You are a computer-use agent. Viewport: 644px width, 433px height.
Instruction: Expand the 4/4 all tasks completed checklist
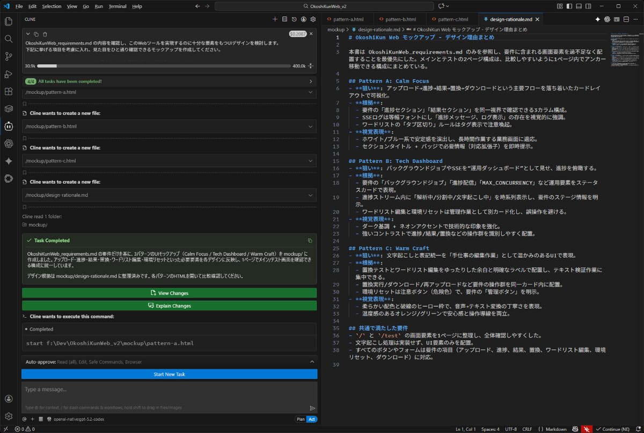169,81
